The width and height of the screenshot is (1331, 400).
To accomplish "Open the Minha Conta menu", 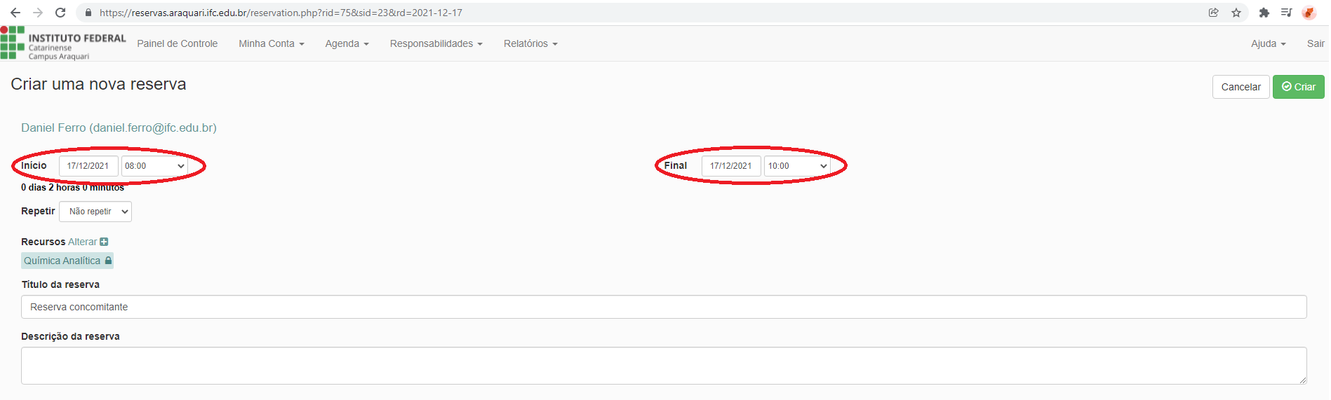I will (x=271, y=43).
